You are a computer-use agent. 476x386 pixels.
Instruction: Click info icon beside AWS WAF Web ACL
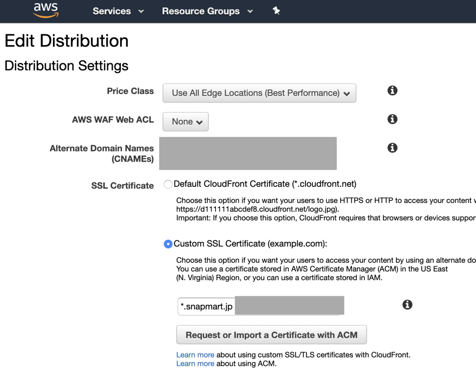392,119
